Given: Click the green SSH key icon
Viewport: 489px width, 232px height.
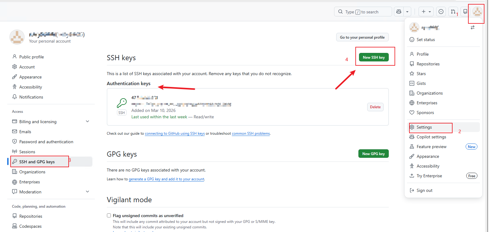Looking at the screenshot, I should point(121,103).
